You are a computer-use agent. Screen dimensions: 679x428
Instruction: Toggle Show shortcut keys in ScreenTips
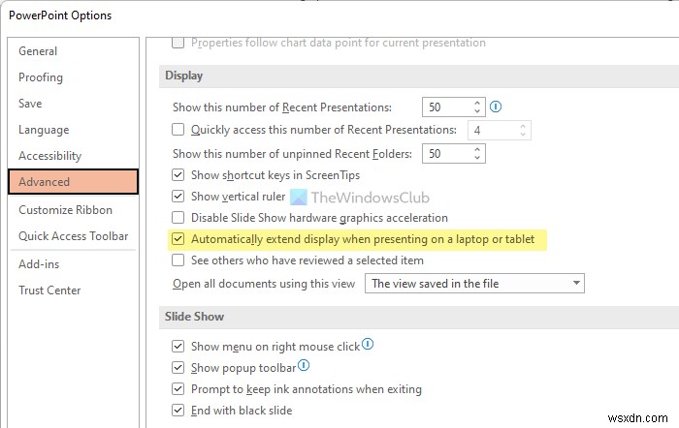(x=178, y=175)
